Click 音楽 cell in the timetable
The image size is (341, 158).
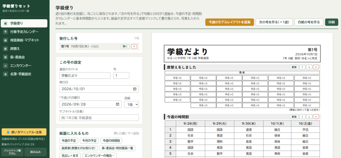[x=249, y=141]
